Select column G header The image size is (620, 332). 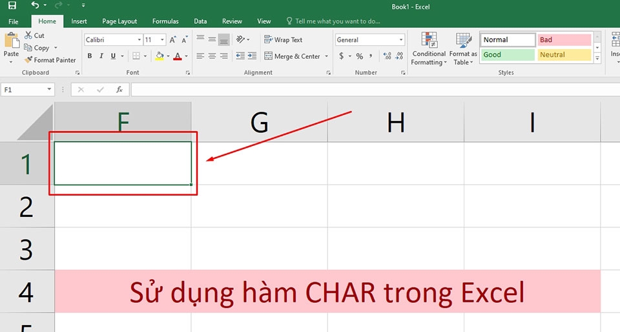[x=260, y=121]
